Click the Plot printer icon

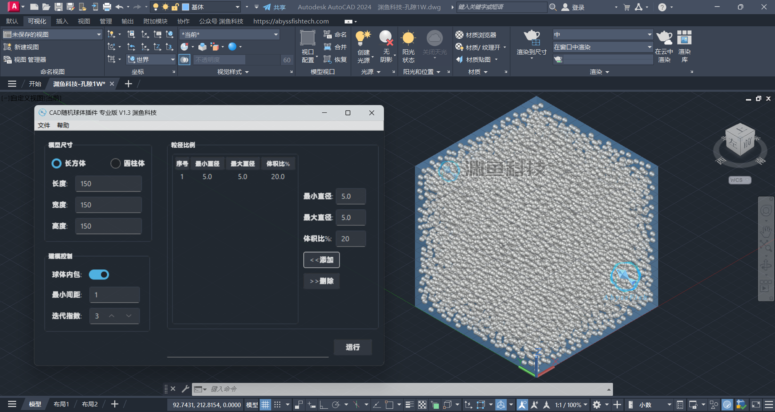[x=107, y=7]
